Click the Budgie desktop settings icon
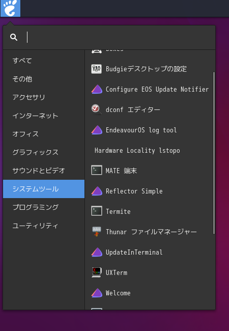The width and height of the screenshot is (229, 331). (x=97, y=69)
